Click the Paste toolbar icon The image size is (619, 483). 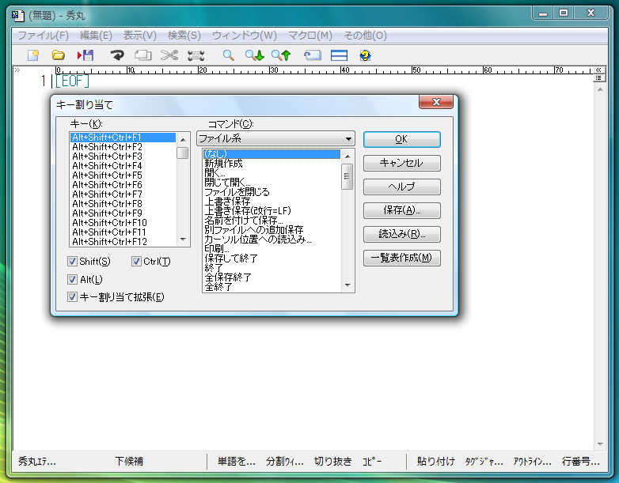click(x=196, y=55)
